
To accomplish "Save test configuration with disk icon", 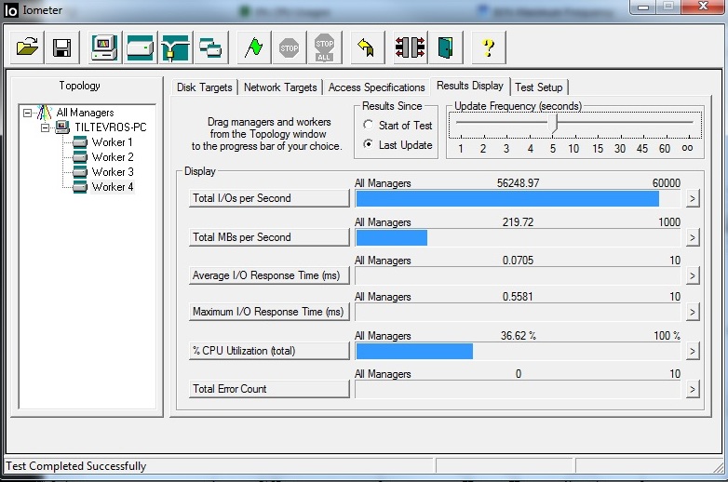I will coord(61,47).
